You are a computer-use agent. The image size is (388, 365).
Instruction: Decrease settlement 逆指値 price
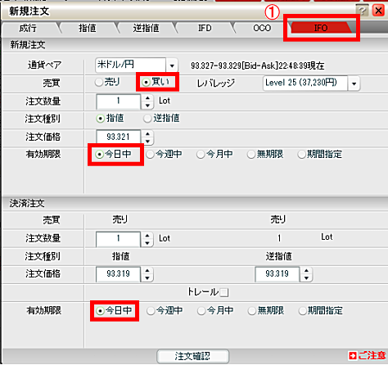[x=306, y=278]
